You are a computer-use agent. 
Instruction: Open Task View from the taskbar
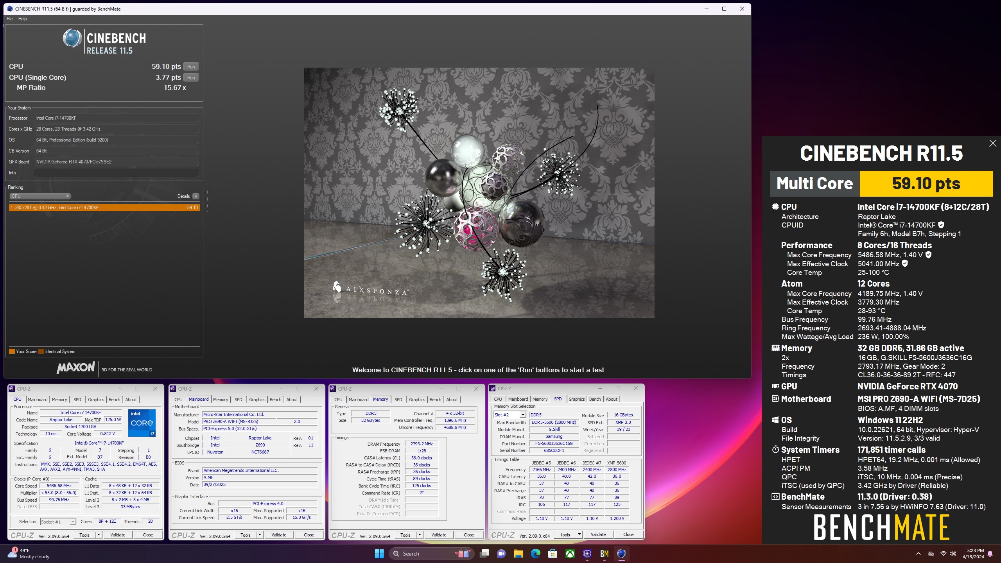pos(484,554)
